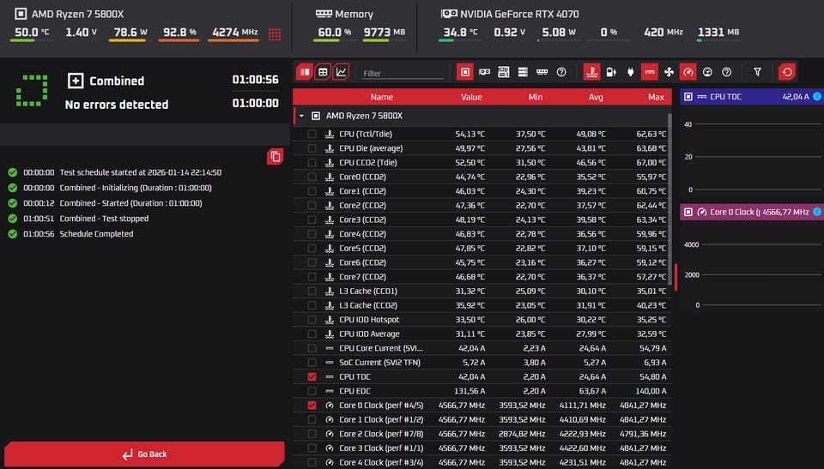Screen dimensions: 824x469
Task: Select the 'Schedule Completed' log entry
Action: pos(96,234)
